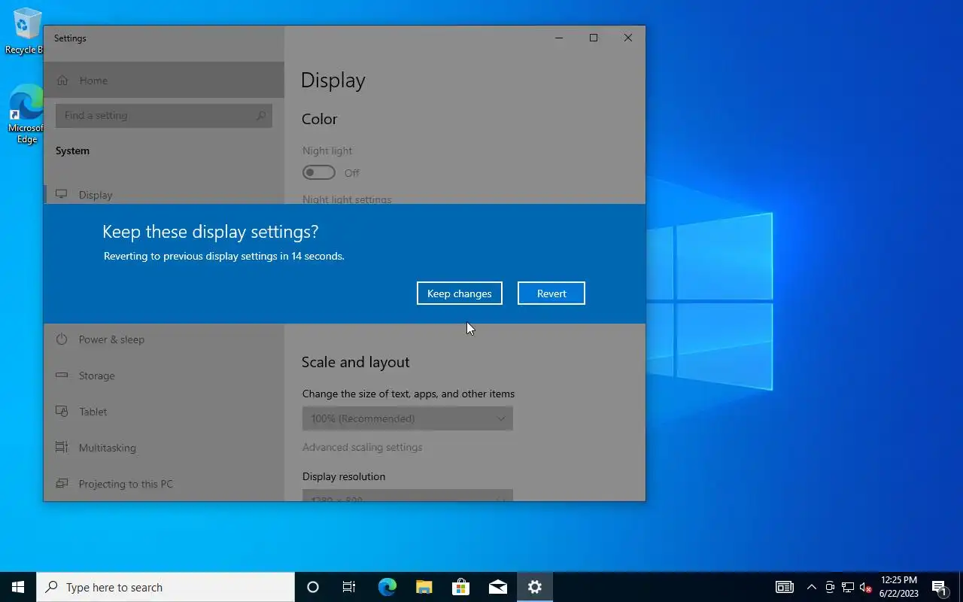Open Advanced scaling settings link
The height and width of the screenshot is (602, 963).
click(362, 447)
